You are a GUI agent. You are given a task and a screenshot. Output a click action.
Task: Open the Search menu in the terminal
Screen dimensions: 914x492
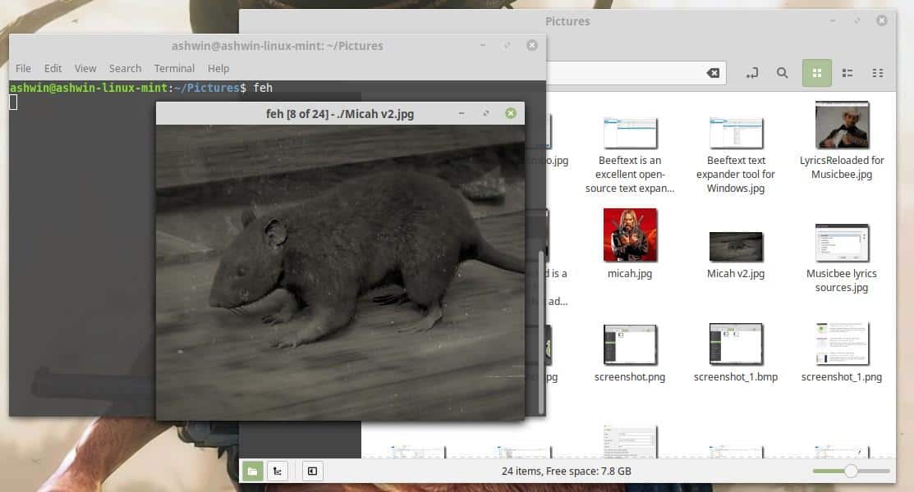(125, 68)
